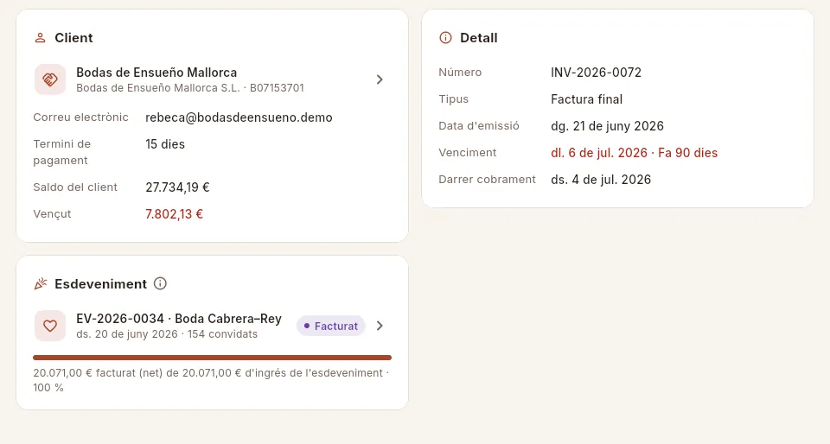Click client balance 27.734,19 €
The image size is (830, 444).
(x=177, y=187)
